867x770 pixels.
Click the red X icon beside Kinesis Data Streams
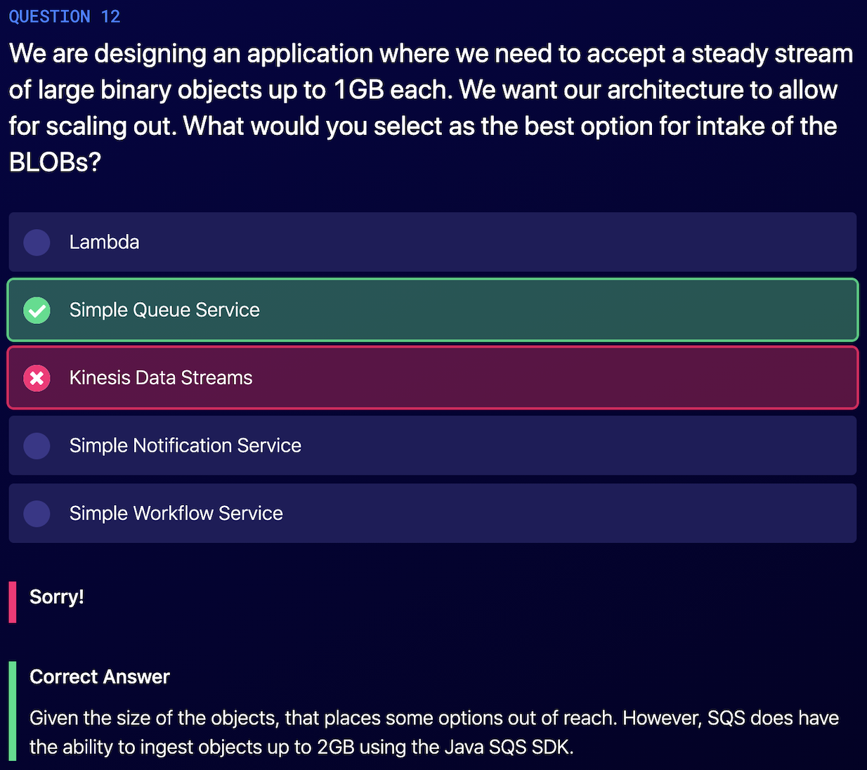coord(37,378)
